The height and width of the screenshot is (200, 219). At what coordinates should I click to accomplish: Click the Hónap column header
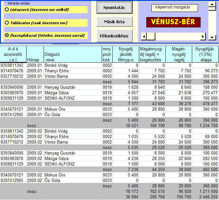(x=35, y=54)
